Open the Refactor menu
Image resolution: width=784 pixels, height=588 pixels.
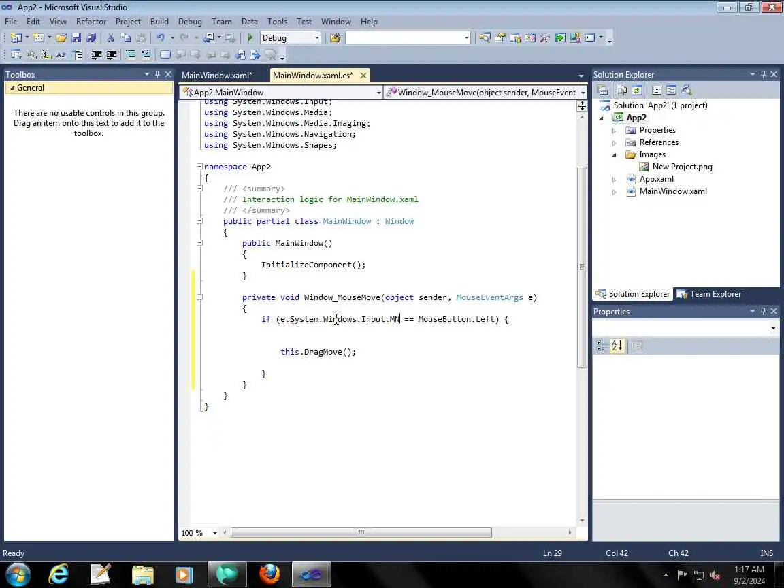click(91, 22)
